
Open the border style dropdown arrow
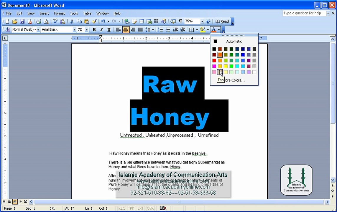click(x=197, y=30)
